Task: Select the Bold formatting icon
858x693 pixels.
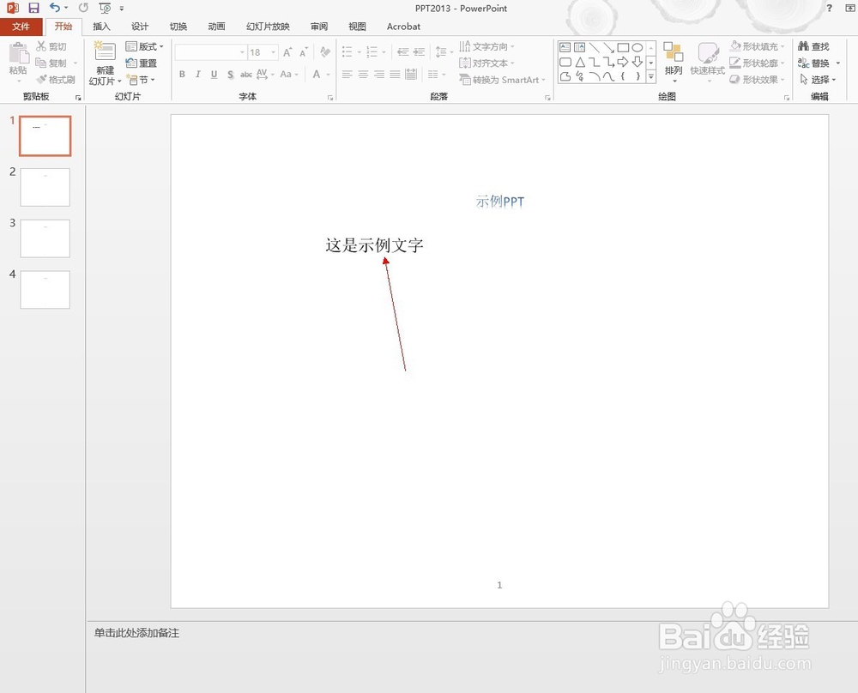Action: coord(181,75)
